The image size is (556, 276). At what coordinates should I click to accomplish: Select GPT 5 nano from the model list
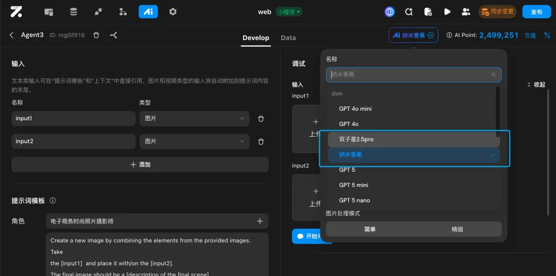tap(413, 200)
